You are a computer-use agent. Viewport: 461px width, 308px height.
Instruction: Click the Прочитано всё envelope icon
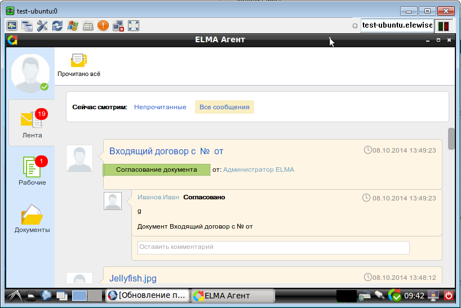point(78,60)
